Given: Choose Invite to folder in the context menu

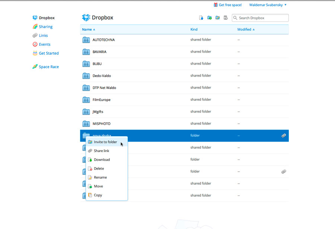Looking at the screenshot, I should tap(107, 142).
